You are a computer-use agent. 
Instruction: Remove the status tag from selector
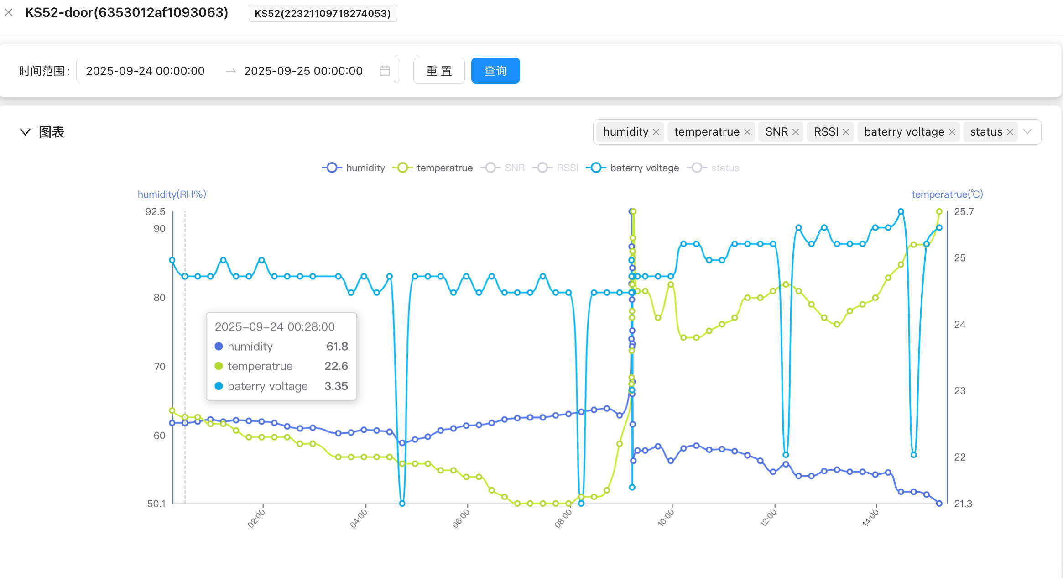(1010, 132)
